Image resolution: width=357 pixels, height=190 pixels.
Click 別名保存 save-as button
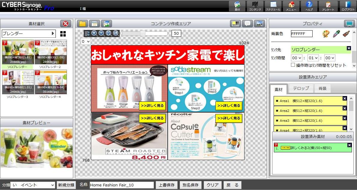pos(190,185)
